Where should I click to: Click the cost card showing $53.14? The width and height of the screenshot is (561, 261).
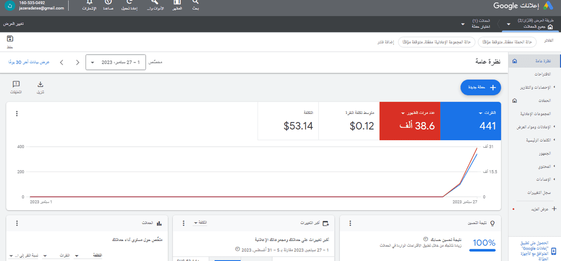(x=288, y=121)
